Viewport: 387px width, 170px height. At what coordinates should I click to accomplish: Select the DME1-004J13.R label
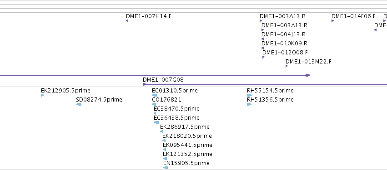(x=284, y=34)
